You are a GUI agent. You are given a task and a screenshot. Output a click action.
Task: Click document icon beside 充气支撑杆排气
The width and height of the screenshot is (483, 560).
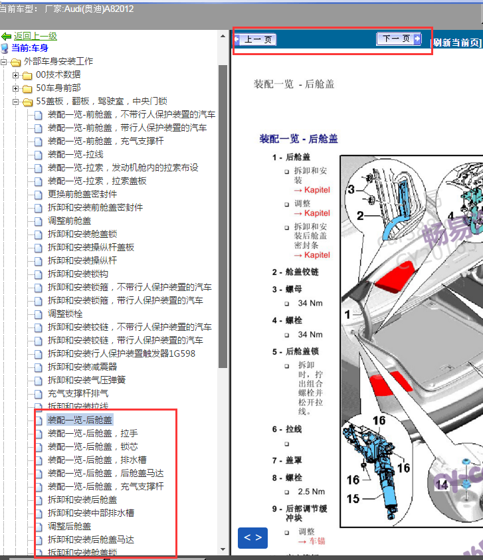39,394
